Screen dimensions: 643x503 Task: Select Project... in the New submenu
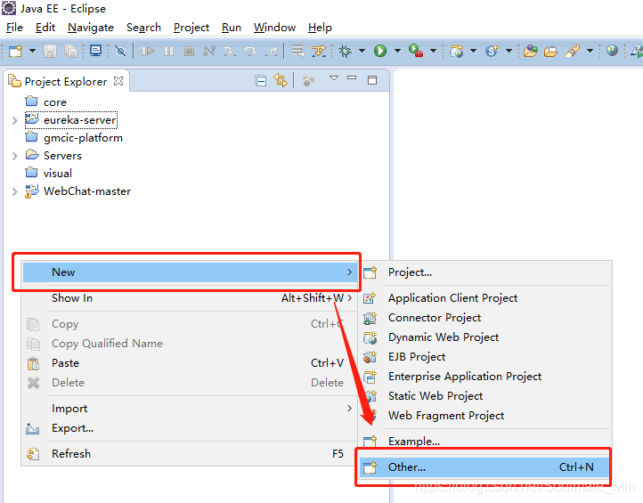click(485, 272)
